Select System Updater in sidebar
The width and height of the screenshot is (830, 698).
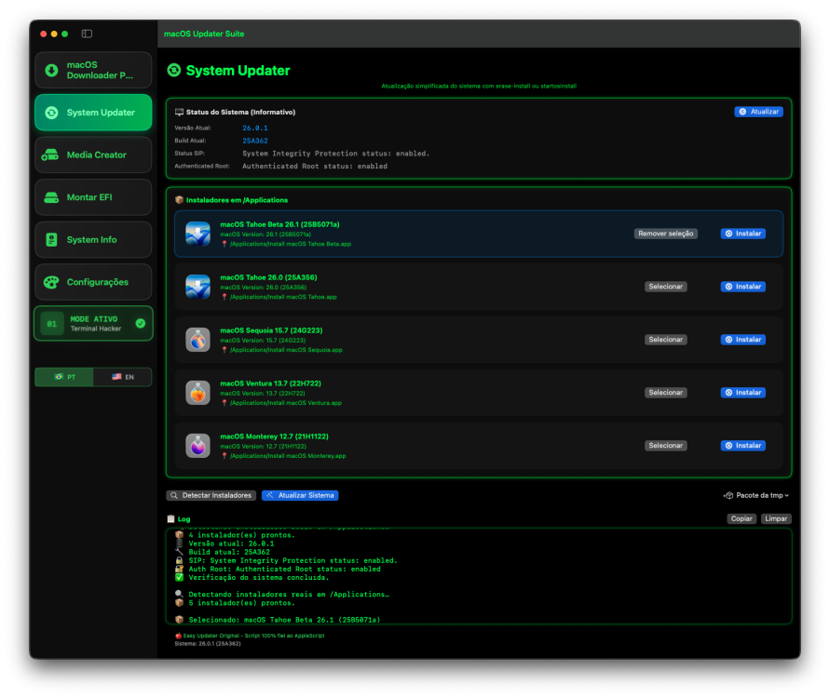[x=93, y=113]
